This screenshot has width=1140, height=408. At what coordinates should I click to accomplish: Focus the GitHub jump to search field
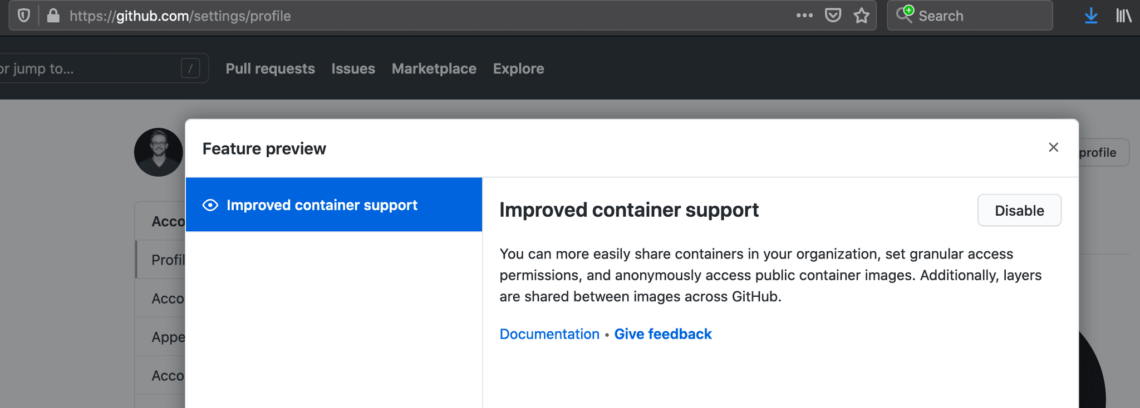point(89,68)
